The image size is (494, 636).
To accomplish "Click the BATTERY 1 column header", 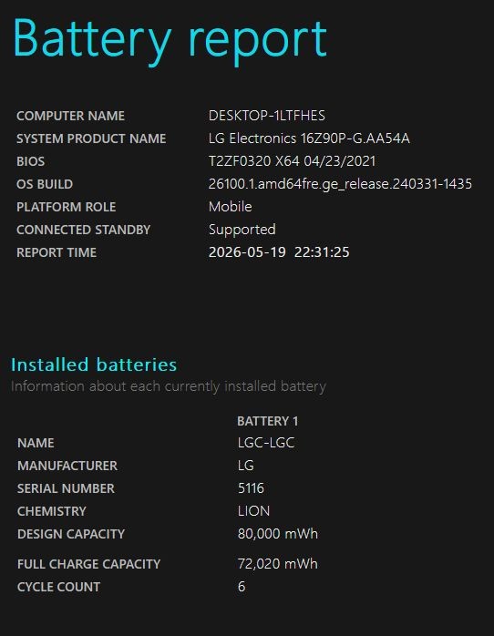I will click(268, 421).
